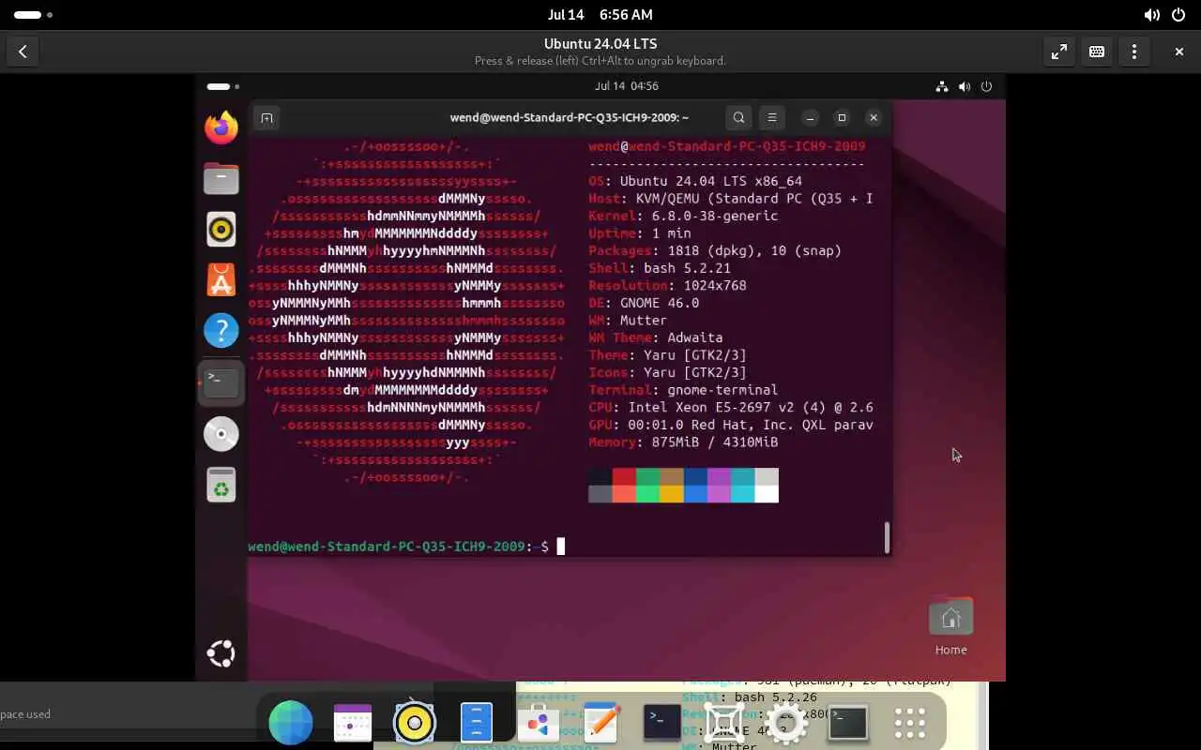Image resolution: width=1201 pixels, height=750 pixels.
Task: Open grey terminal icon in host dash
Action: (x=848, y=722)
